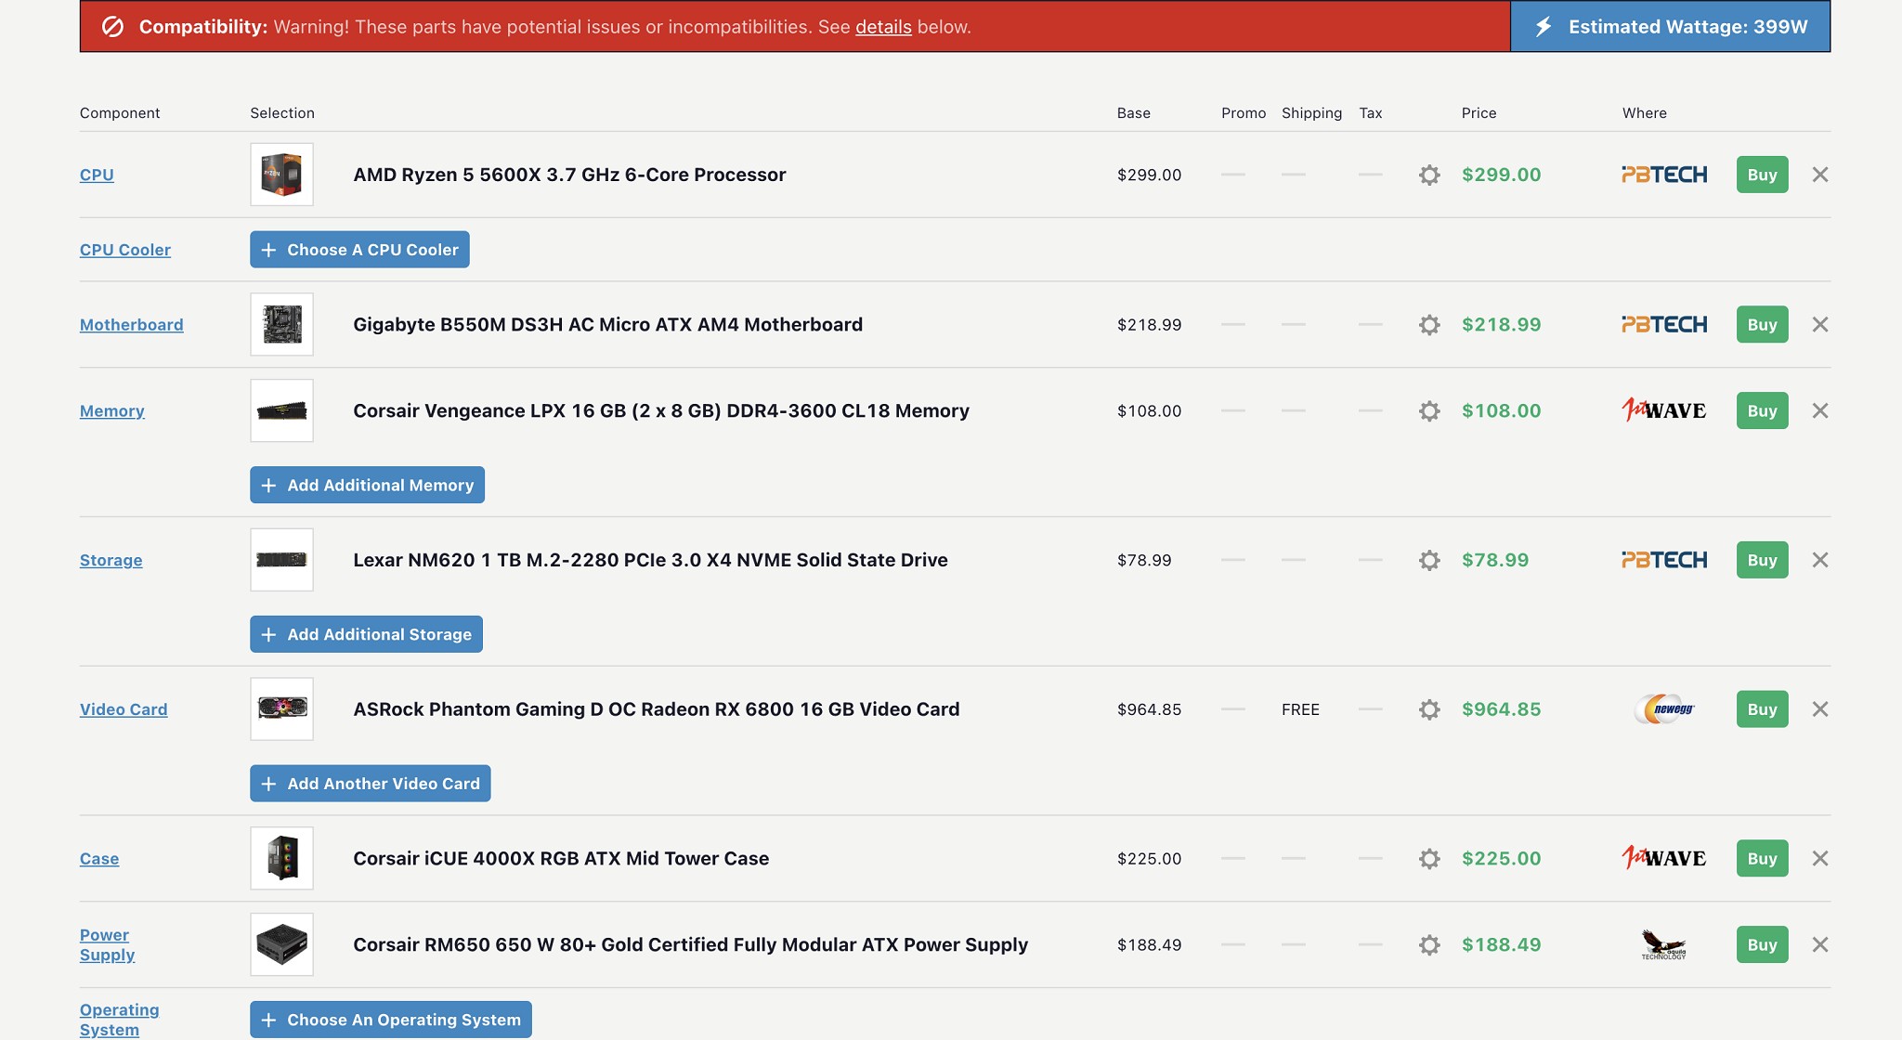The height and width of the screenshot is (1040, 1902).
Task: Open price settings gear for Corsair 4000X case
Action: (x=1429, y=859)
